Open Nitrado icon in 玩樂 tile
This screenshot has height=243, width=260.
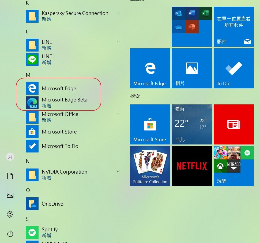coord(234,166)
